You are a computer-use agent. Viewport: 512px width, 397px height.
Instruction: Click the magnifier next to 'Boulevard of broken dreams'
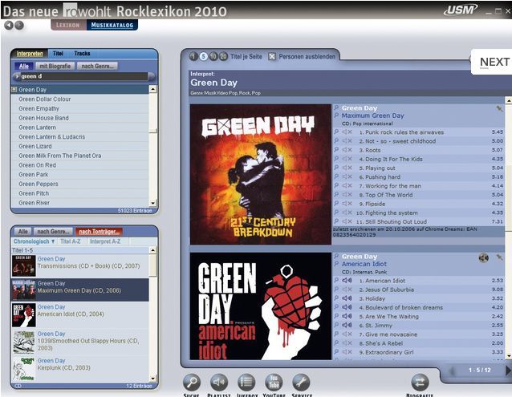click(x=336, y=307)
